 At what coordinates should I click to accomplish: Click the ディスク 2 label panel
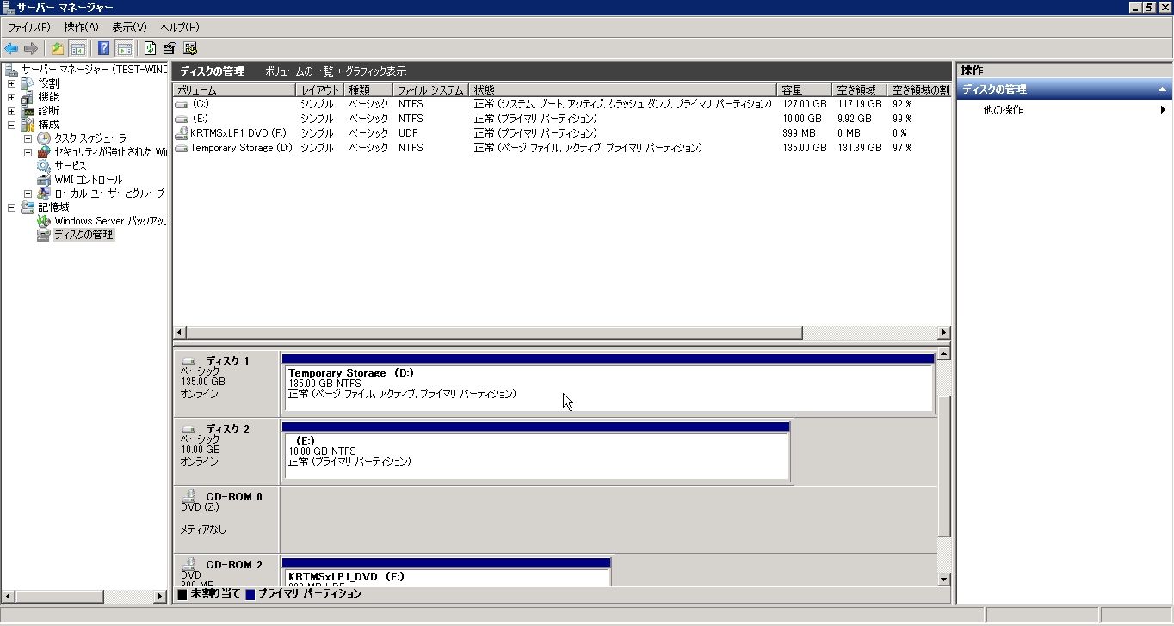tap(227, 451)
